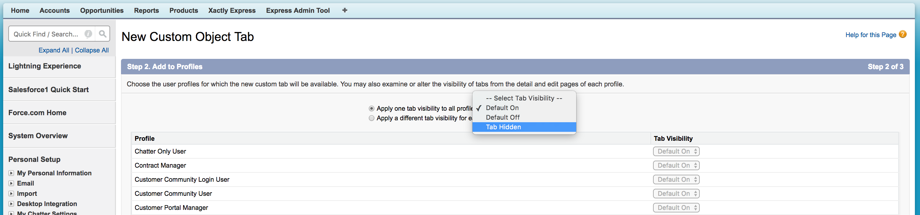Image resolution: width=920 pixels, height=215 pixels.
Task: Select Apply one tab visibility to all profiles
Action: point(371,108)
